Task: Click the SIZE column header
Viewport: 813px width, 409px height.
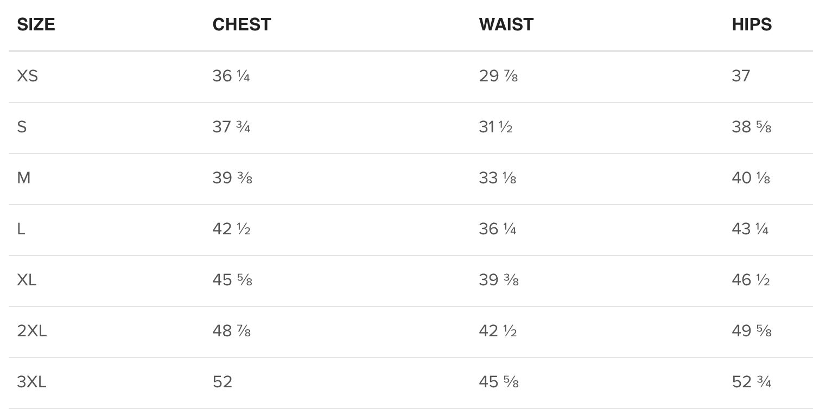Action: (36, 24)
